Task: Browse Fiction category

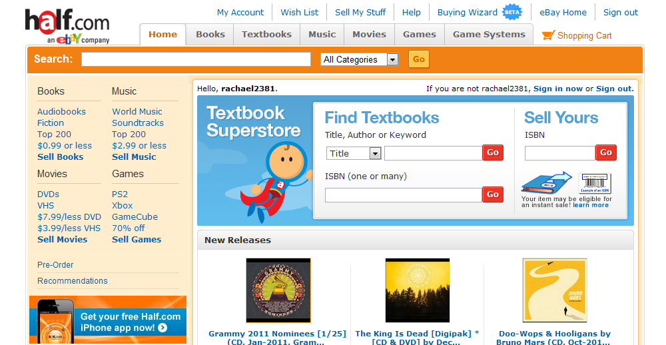Action: tap(51, 123)
